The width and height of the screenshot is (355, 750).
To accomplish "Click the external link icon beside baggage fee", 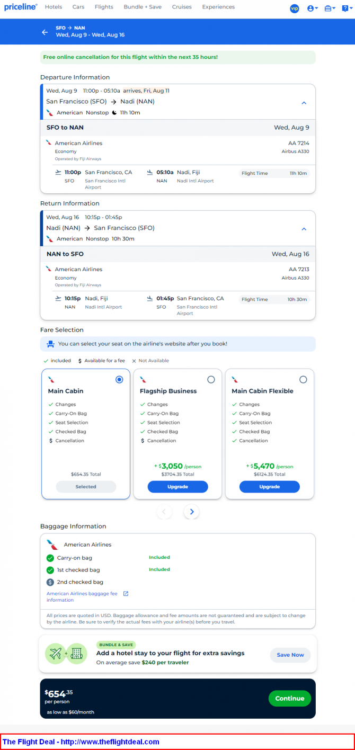I will click(x=126, y=594).
